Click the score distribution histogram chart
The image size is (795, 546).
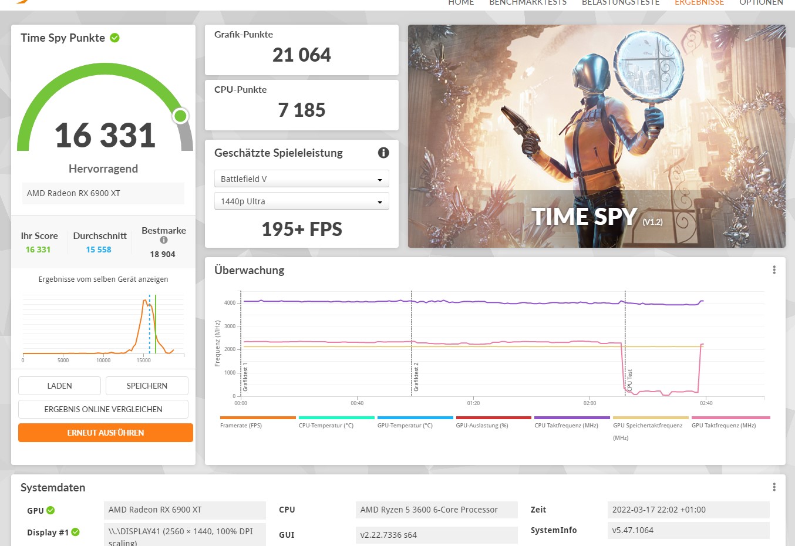pos(103,328)
